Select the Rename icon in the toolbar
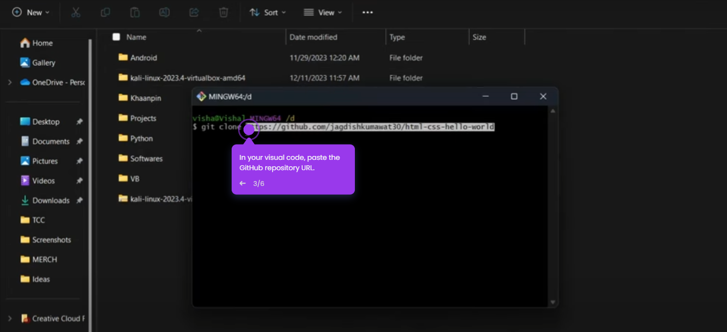The image size is (727, 332). tap(164, 12)
